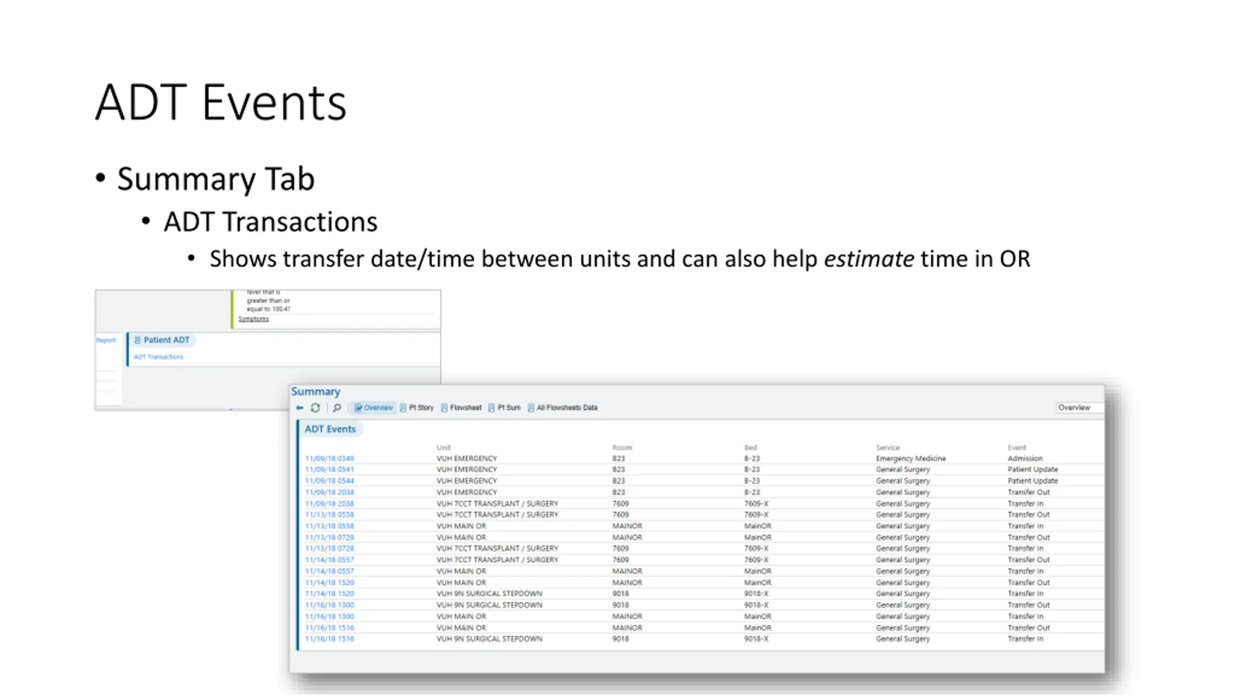Click the All Flowsheets Data icon

(531, 408)
